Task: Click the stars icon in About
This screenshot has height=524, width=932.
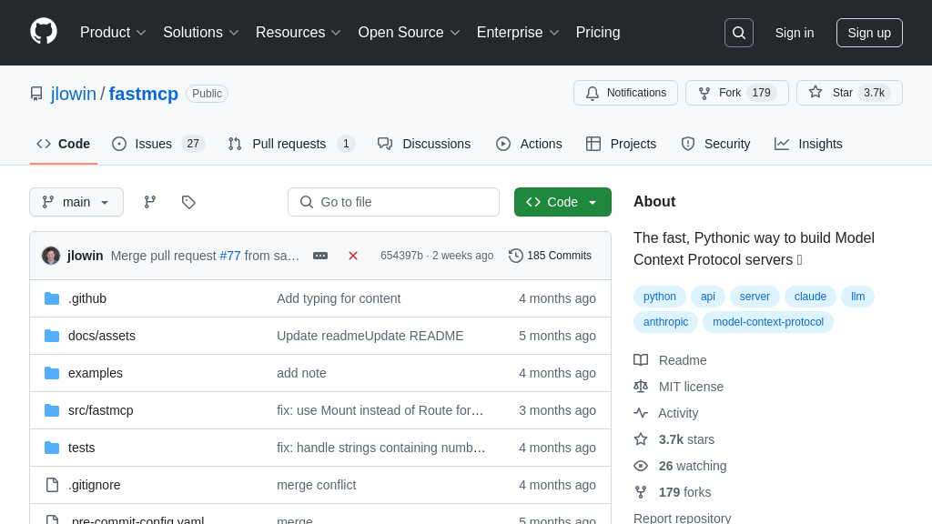Action: 641,439
